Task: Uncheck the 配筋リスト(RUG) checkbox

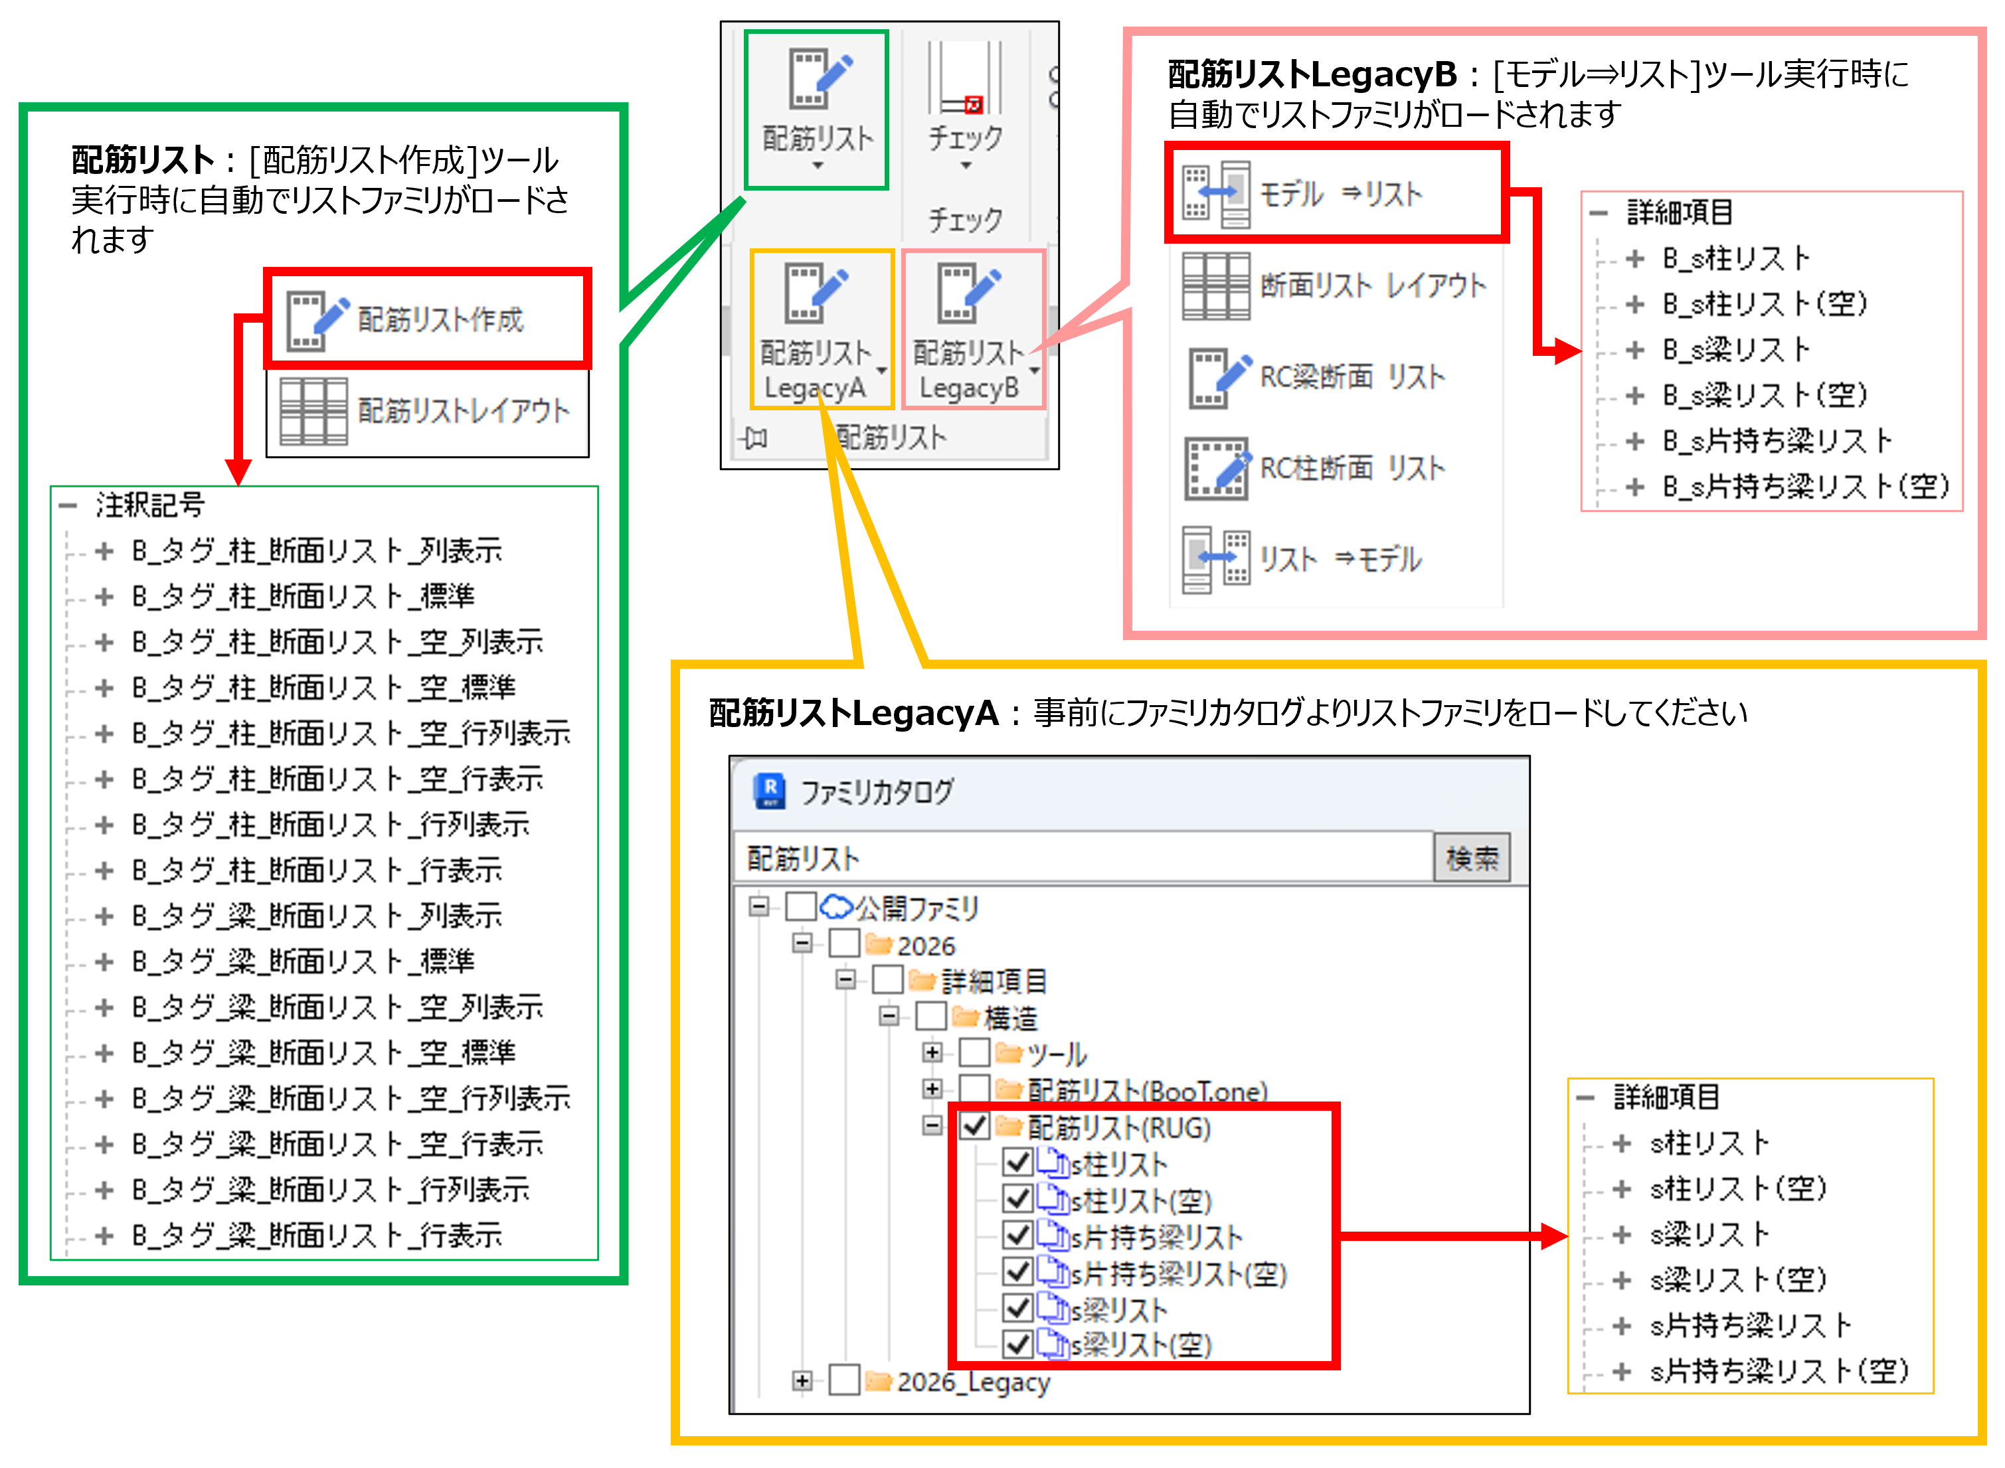Action: click(x=975, y=1127)
